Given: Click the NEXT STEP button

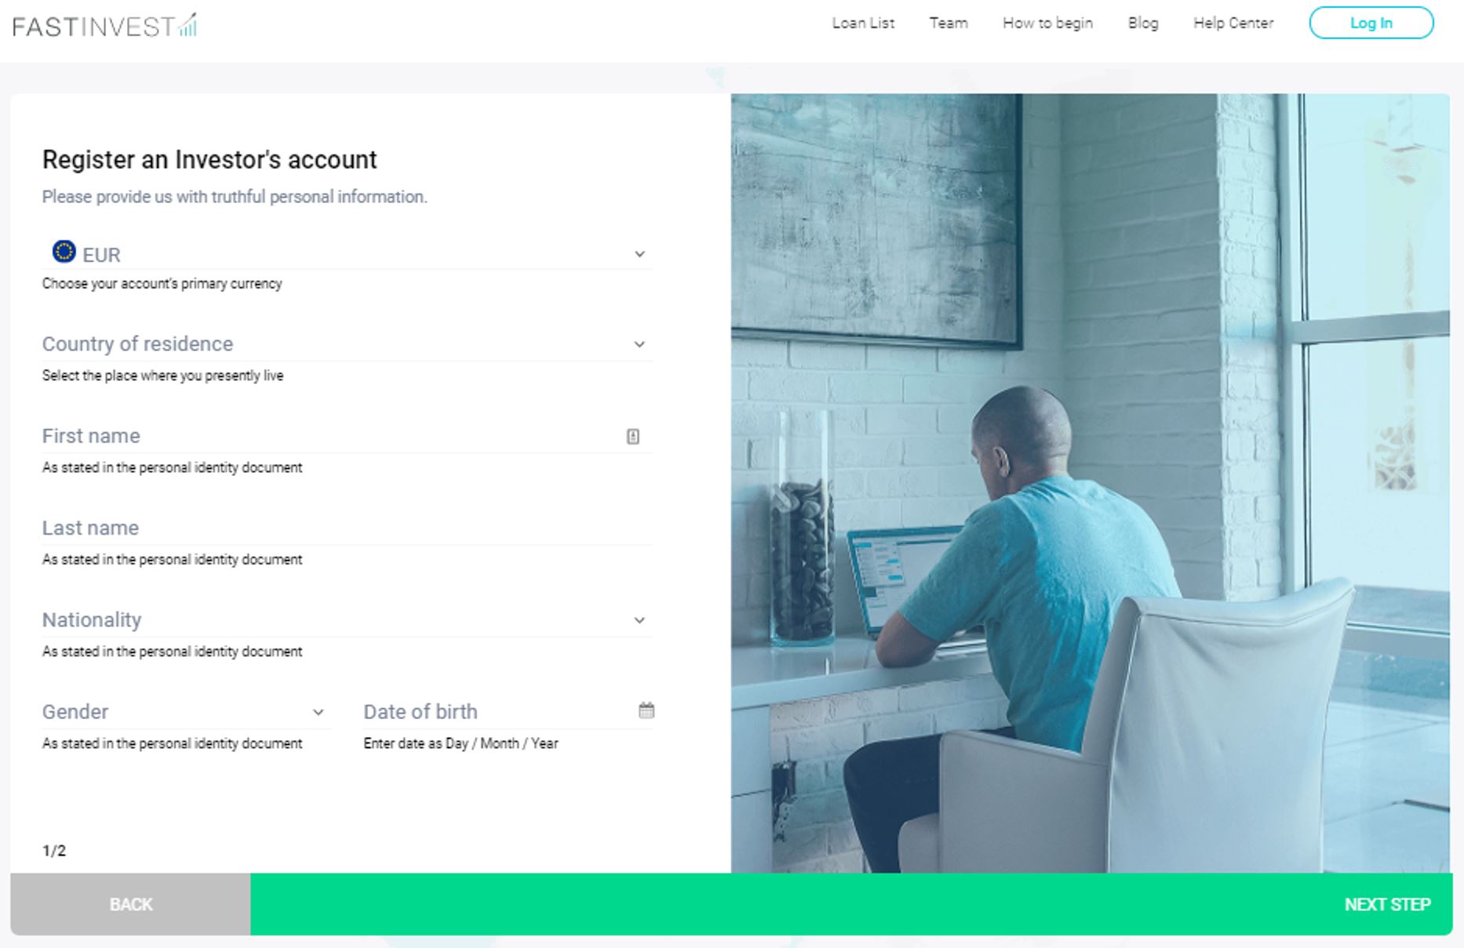Looking at the screenshot, I should coord(851,904).
